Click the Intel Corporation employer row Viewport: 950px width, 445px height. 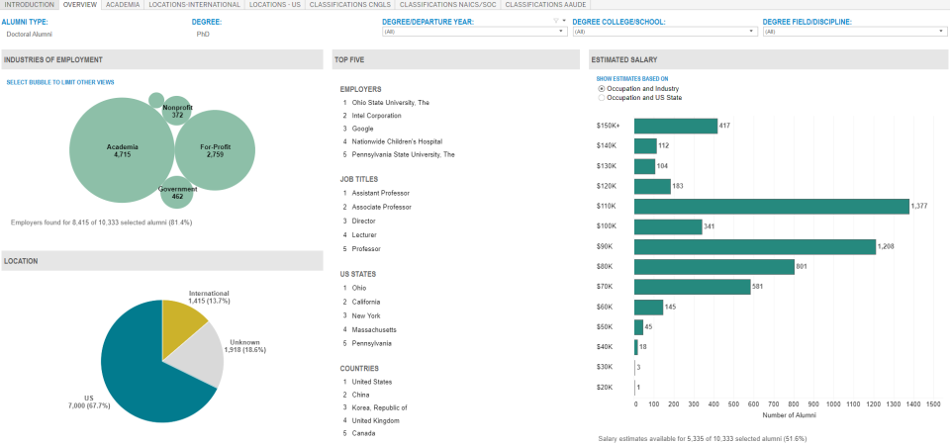point(376,116)
